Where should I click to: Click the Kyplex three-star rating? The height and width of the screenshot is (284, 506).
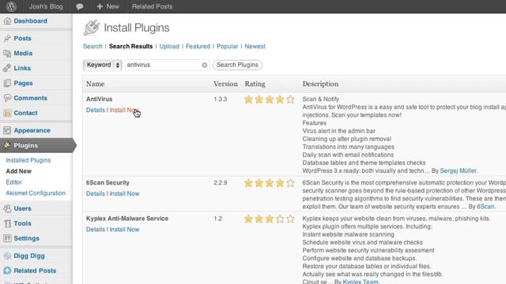point(270,219)
